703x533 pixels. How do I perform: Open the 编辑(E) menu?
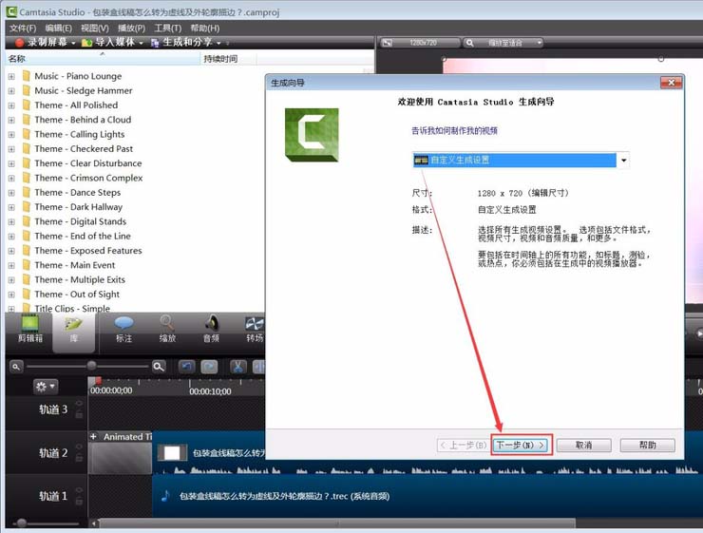click(x=58, y=29)
